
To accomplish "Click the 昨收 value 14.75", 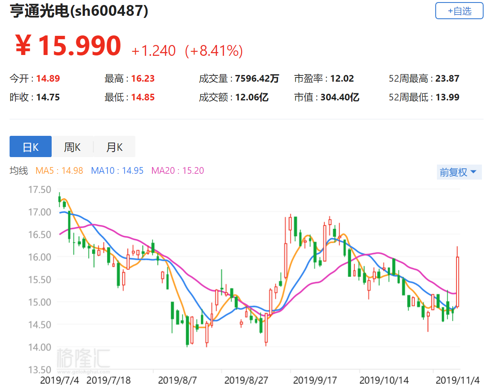I will (48, 97).
